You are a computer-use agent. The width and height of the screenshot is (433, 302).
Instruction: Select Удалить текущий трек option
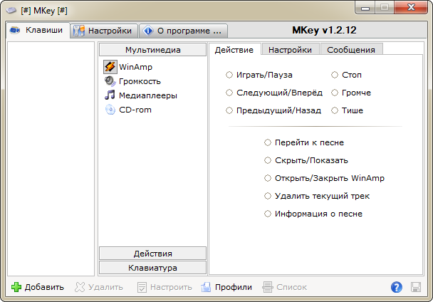[x=317, y=196]
